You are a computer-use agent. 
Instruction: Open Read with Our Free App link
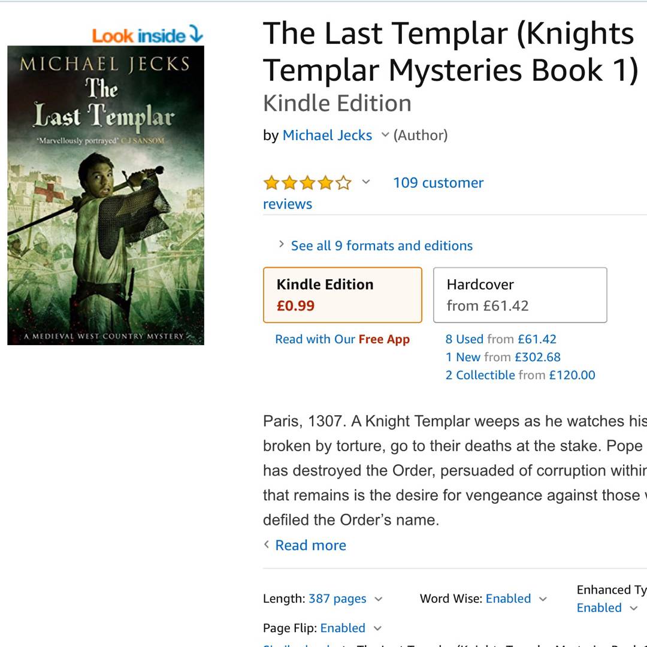[x=343, y=339]
